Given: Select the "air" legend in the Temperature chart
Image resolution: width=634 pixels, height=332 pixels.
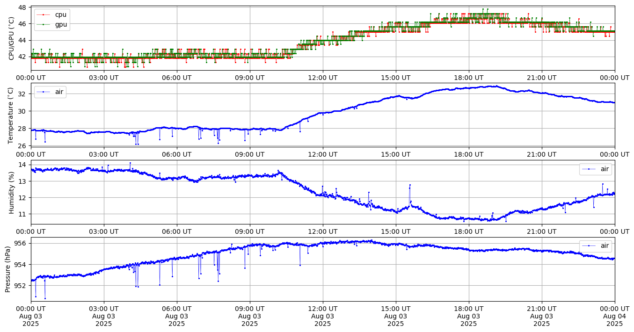Looking at the screenshot, I should [x=51, y=92].
